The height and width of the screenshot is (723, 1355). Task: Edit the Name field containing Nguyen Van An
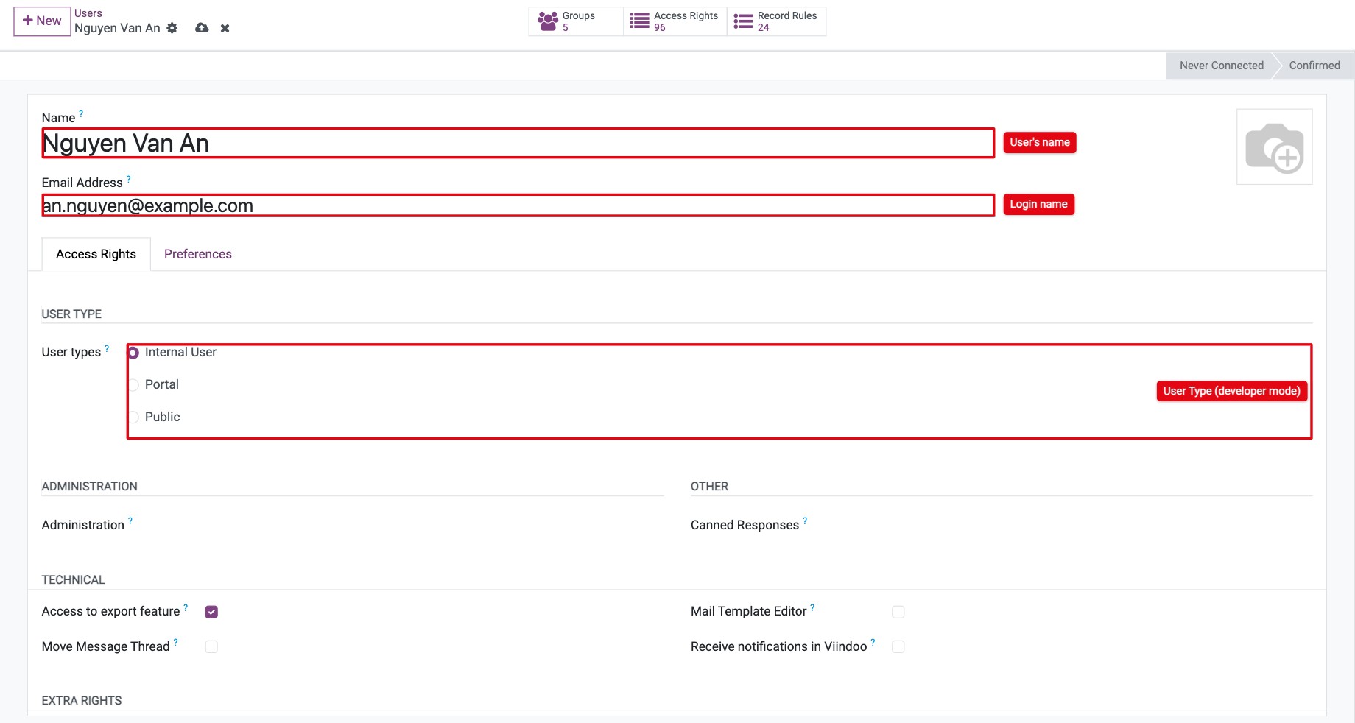click(x=518, y=143)
